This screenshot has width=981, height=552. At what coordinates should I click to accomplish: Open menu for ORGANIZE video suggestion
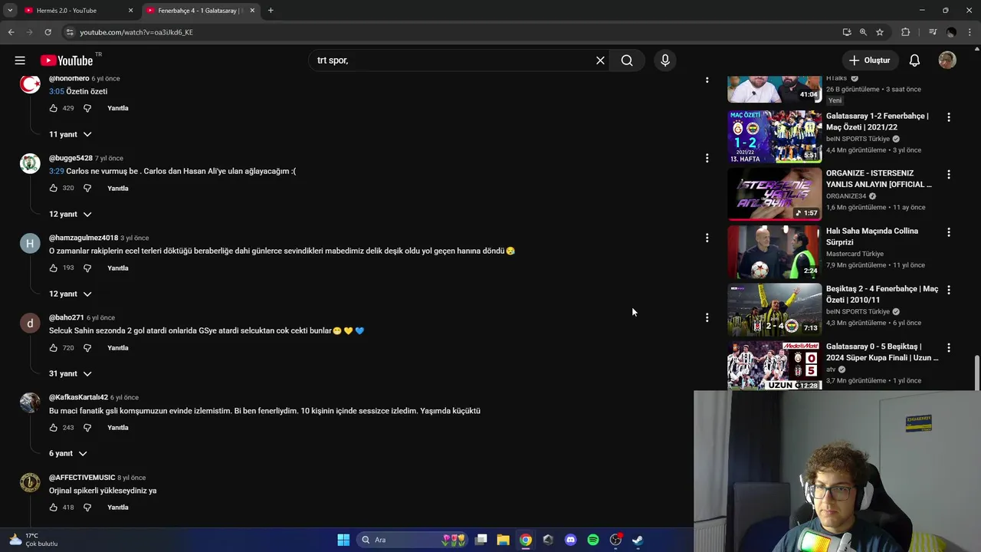[949, 175]
